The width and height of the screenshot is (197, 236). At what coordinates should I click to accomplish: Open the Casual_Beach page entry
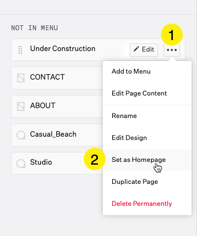[x=57, y=135]
